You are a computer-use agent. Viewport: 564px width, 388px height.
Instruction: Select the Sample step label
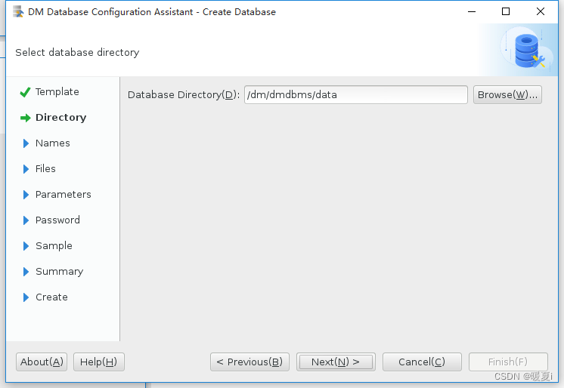click(x=54, y=246)
